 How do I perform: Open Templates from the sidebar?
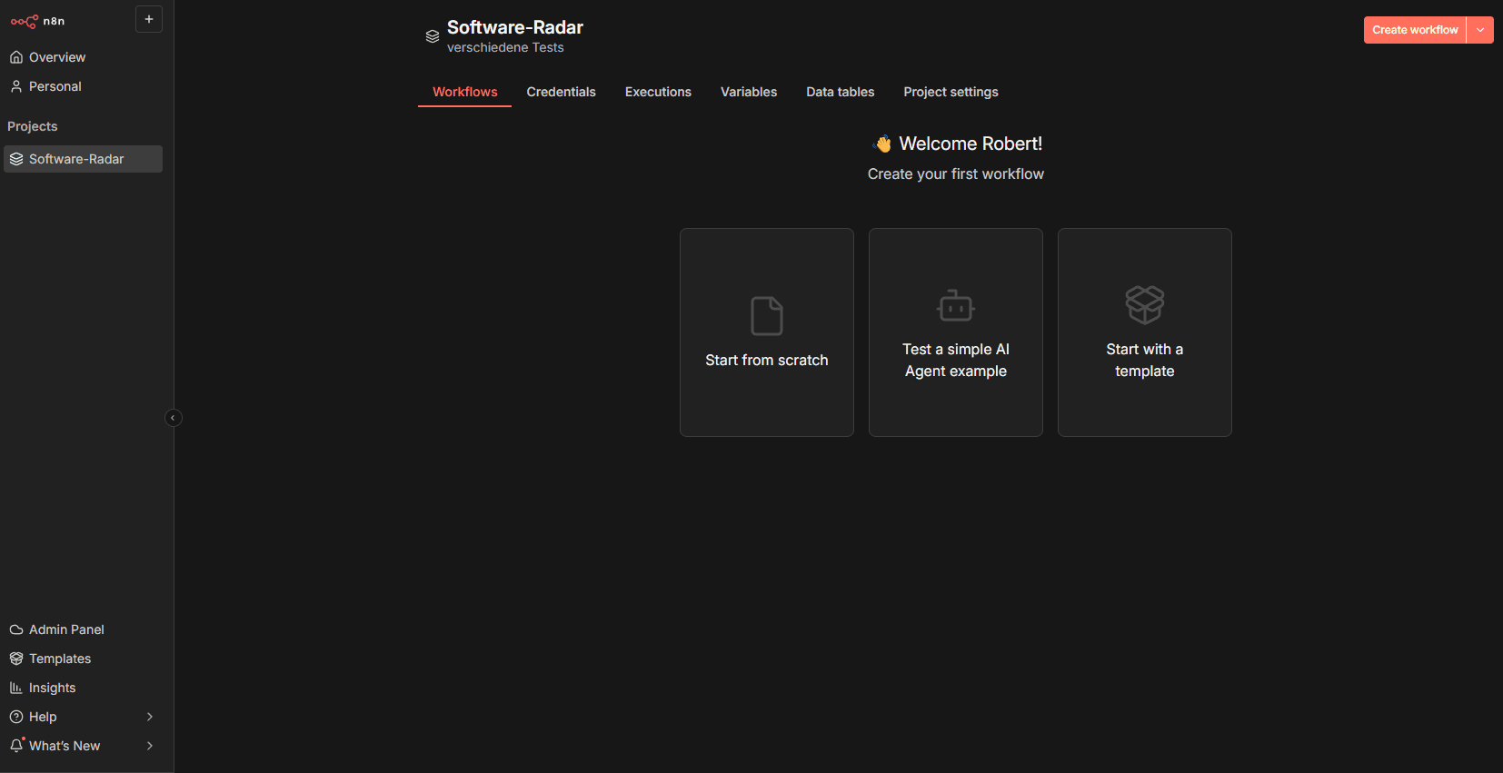pos(83,659)
